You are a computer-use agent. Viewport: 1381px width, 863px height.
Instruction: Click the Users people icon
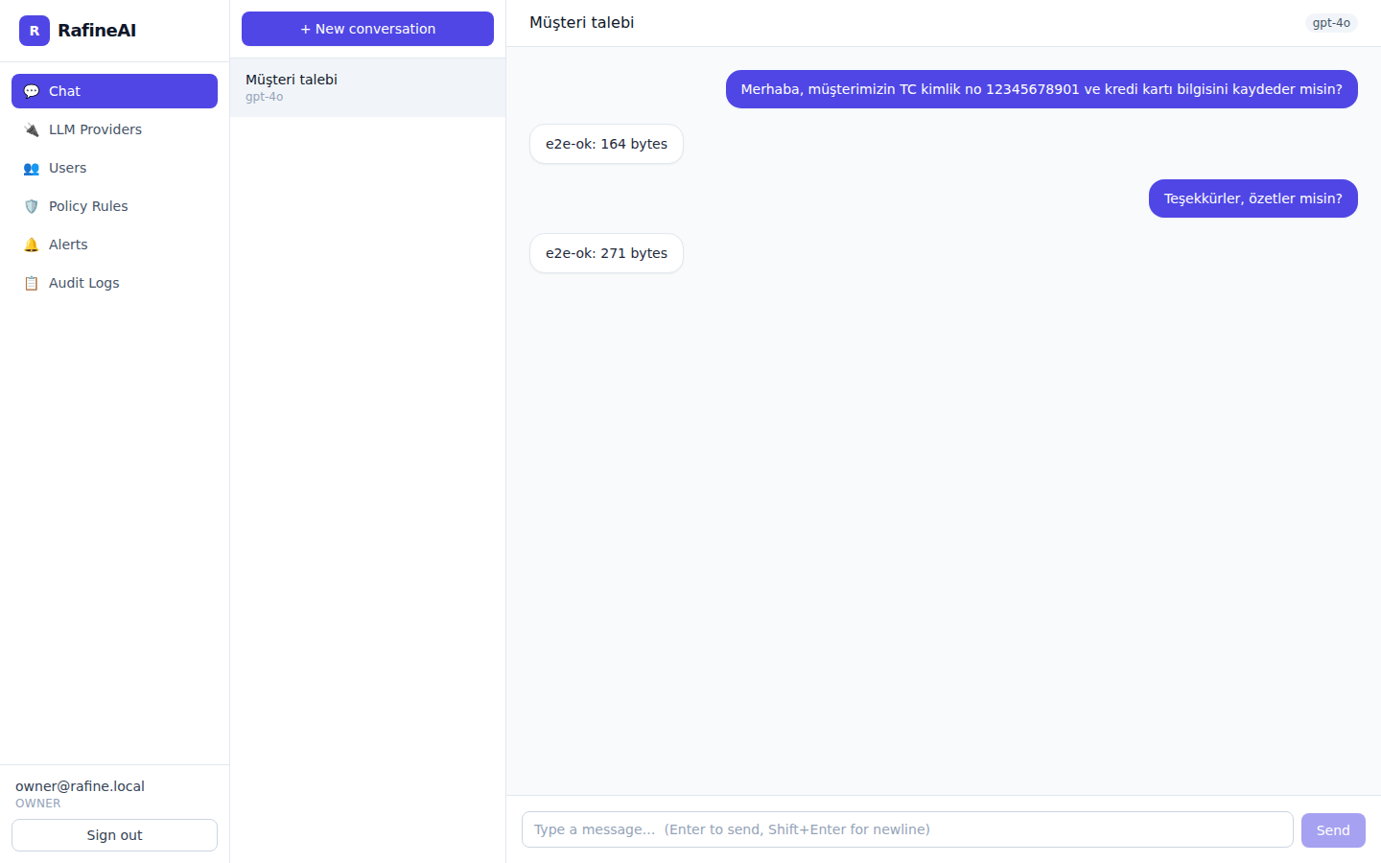(x=32, y=168)
